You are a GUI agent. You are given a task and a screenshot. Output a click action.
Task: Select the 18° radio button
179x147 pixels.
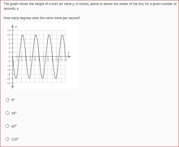[7, 113]
